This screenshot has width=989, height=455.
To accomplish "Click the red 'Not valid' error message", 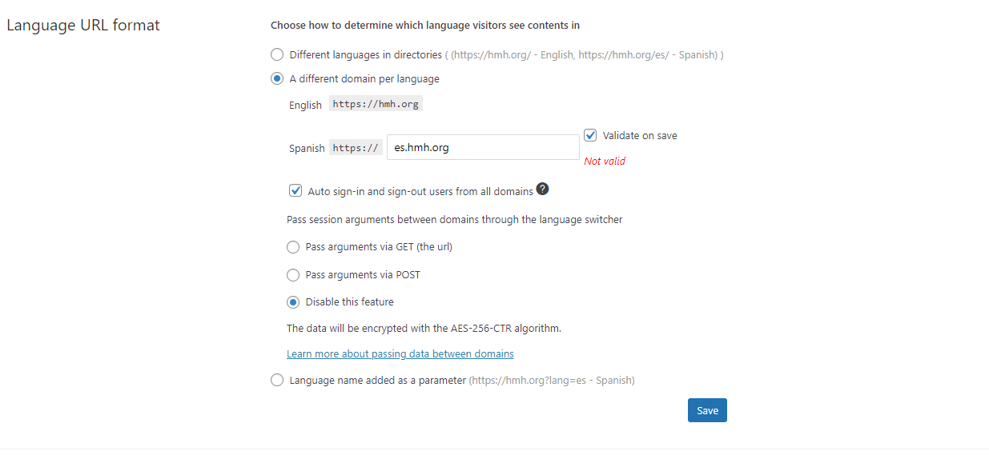I will [x=605, y=161].
